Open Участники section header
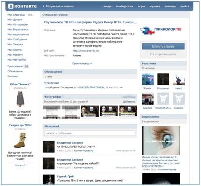Viewport: 201px width, 186px height. 163,64
